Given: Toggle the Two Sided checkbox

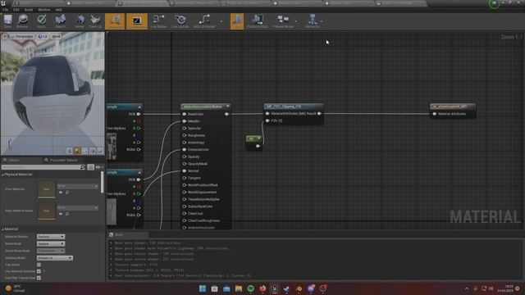Looking at the screenshot, I should tap(39, 265).
